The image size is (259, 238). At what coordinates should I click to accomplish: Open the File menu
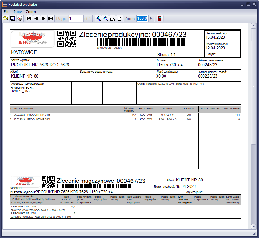coord(6,11)
